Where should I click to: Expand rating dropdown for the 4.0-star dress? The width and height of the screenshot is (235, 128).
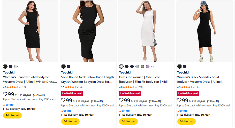pyautogui.click(x=136, y=87)
